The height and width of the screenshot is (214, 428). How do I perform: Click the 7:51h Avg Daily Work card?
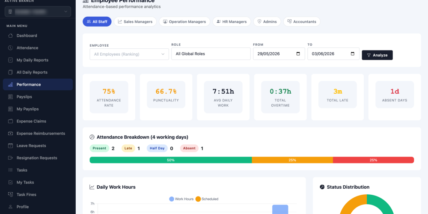coord(223,97)
